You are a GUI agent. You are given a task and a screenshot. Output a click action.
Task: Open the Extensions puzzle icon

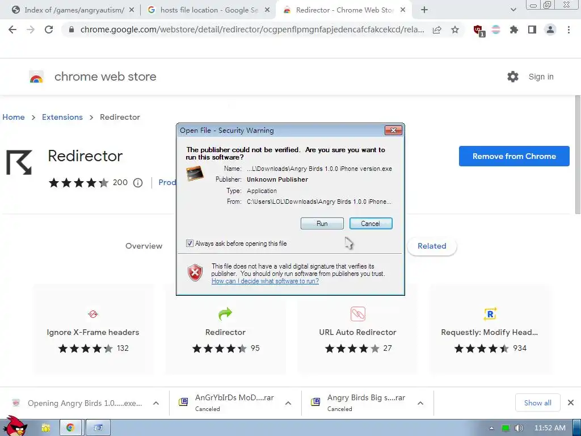pos(513,30)
